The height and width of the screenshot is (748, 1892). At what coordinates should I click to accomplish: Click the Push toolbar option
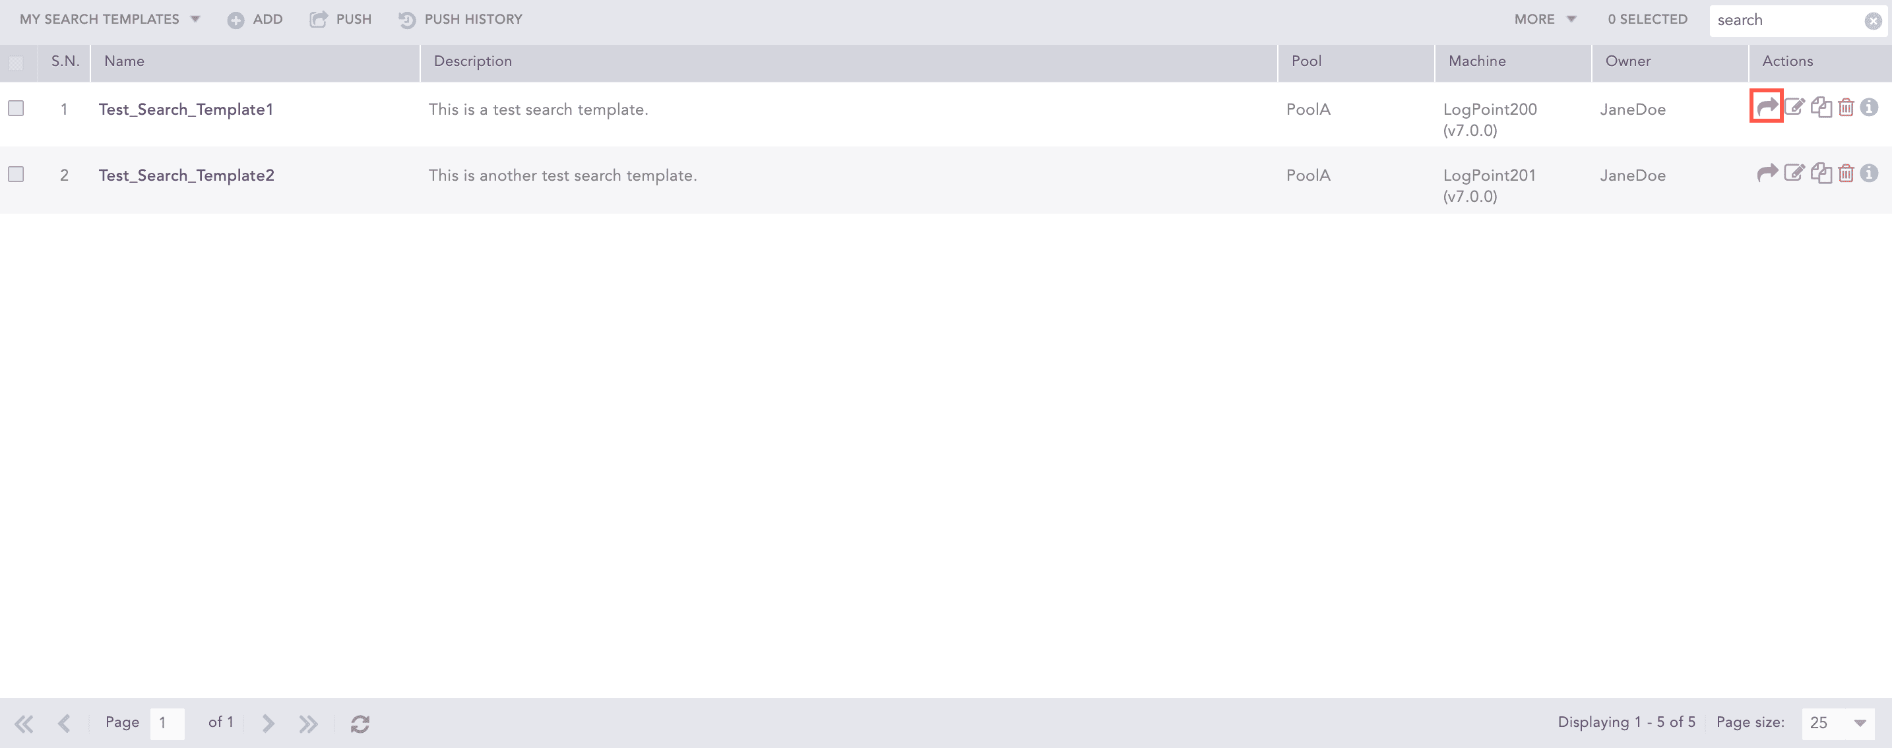pyautogui.click(x=341, y=19)
